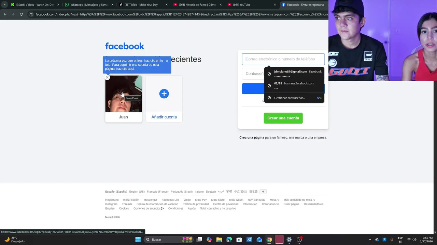
Task: Reload the Facebook page
Action: tap(21, 14)
